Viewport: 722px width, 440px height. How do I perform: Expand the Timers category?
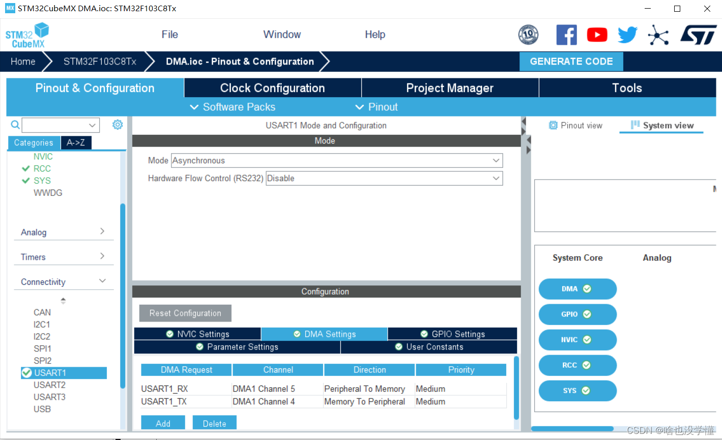[63, 257]
